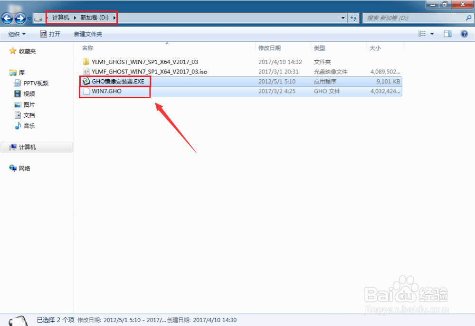Open the PPTV视频 library
This screenshot has height=326, width=475.
tap(36, 83)
